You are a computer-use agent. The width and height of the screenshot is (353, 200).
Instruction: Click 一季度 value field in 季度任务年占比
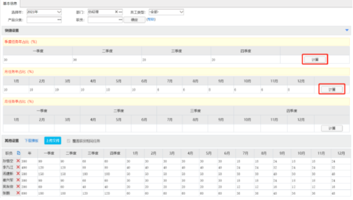pyautogui.click(x=38, y=60)
